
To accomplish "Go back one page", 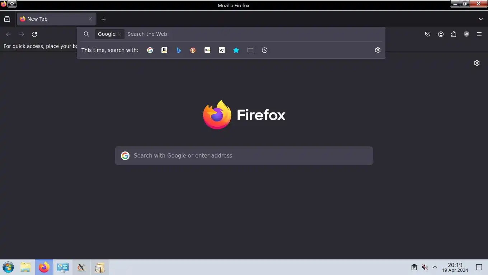I will click(x=9, y=34).
